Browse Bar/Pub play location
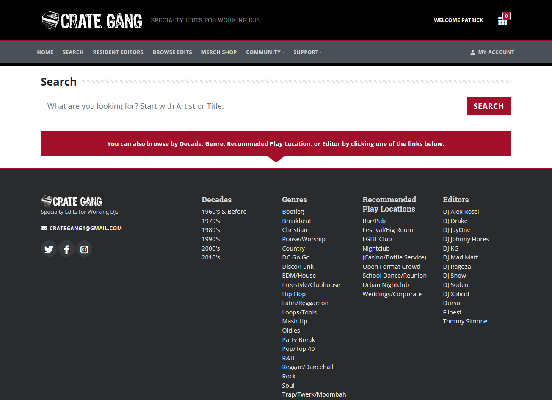 374,221
